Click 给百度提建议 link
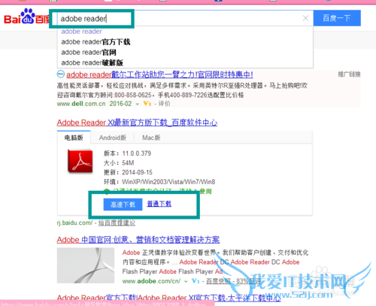The height and width of the screenshot is (306, 376). pyautogui.click(x=117, y=223)
